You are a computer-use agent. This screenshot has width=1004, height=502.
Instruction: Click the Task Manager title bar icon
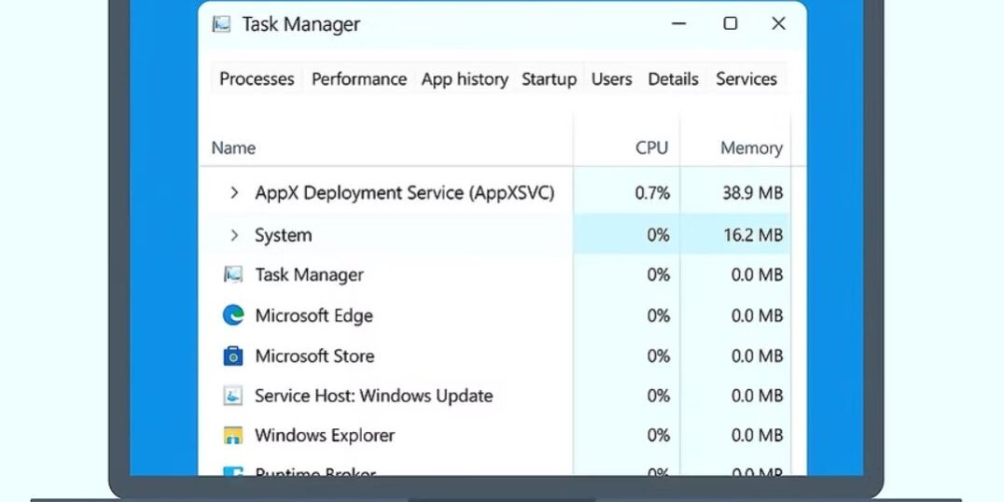[x=222, y=24]
